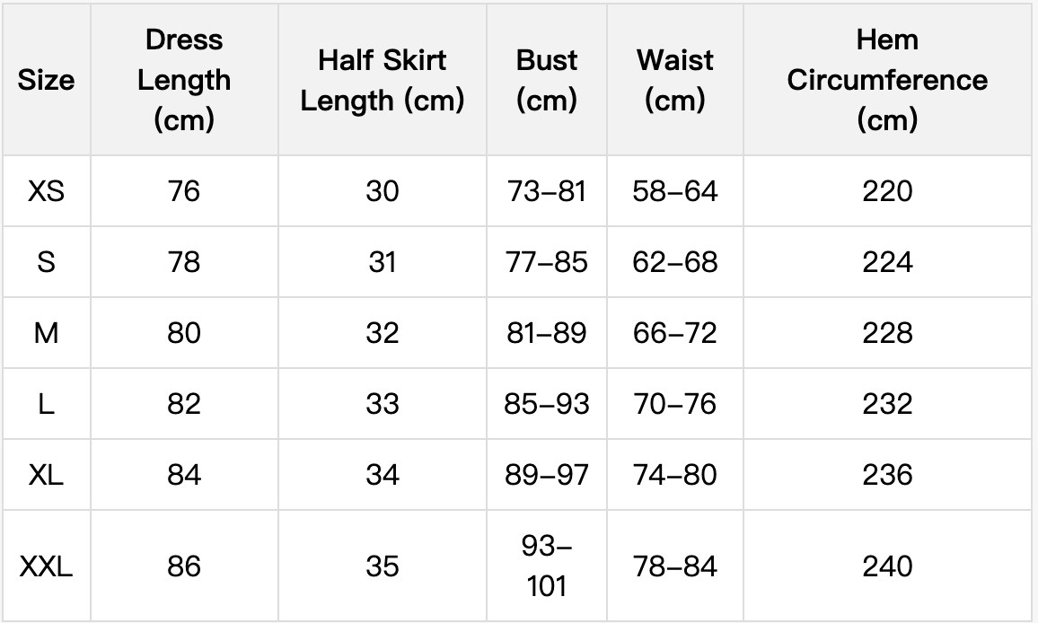This screenshot has height=623, width=1038.
Task: Click the Half Skirt Length (cm) header
Action: (x=382, y=80)
